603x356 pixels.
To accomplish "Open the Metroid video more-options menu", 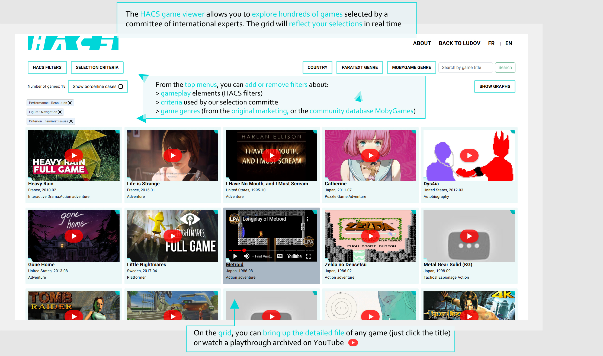I will pos(307,219).
